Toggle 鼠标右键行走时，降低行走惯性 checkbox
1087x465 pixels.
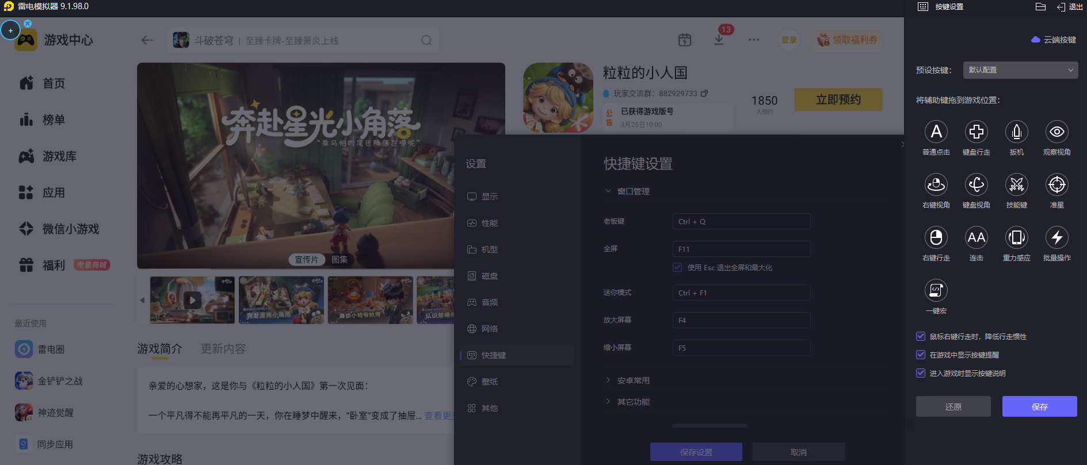pos(921,336)
